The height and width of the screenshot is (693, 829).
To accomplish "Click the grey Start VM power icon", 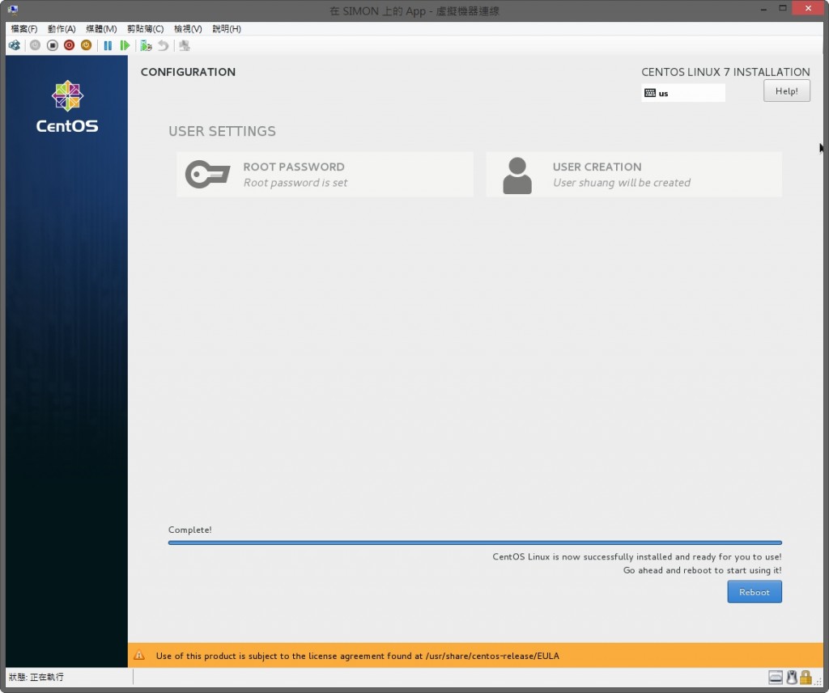I will pos(35,45).
